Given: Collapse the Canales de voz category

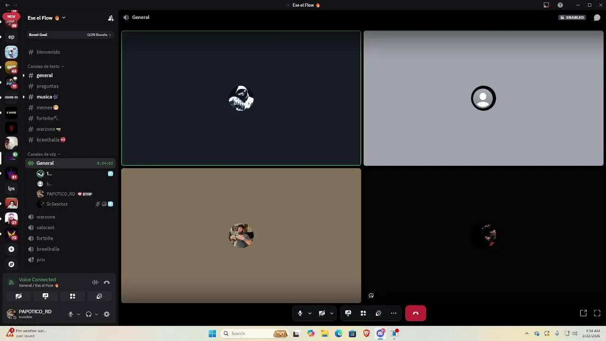Looking at the screenshot, I should coord(44,154).
